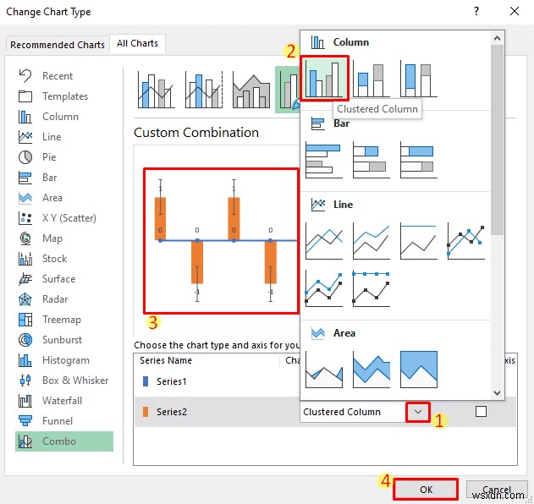Click the Bar section heading in dropdown

pos(341,123)
